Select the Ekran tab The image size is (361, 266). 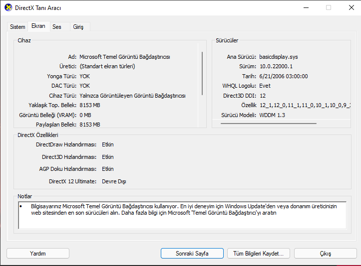coord(38,26)
